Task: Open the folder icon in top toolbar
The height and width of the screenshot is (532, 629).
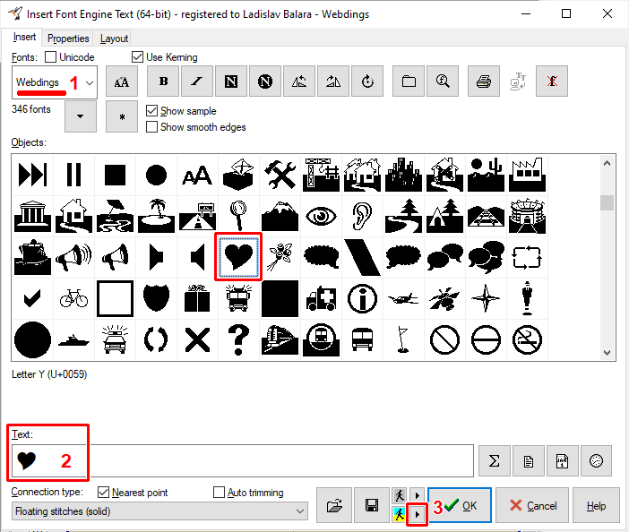Action: 409,82
